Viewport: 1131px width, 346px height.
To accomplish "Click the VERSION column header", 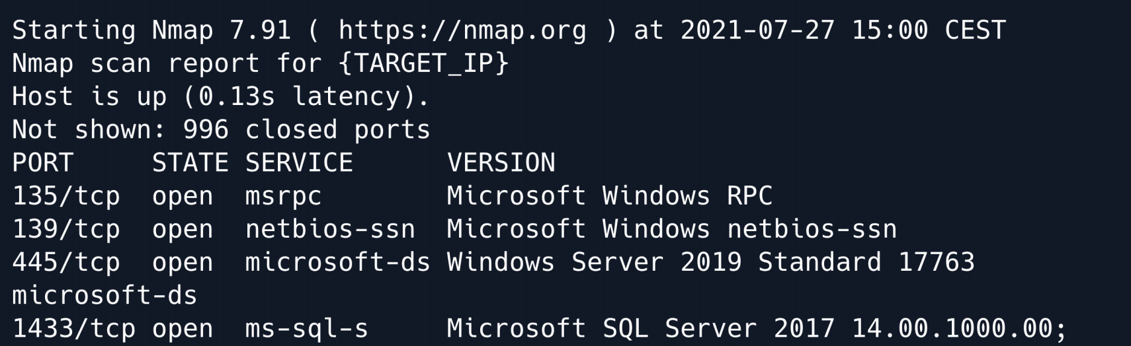I will point(501,163).
